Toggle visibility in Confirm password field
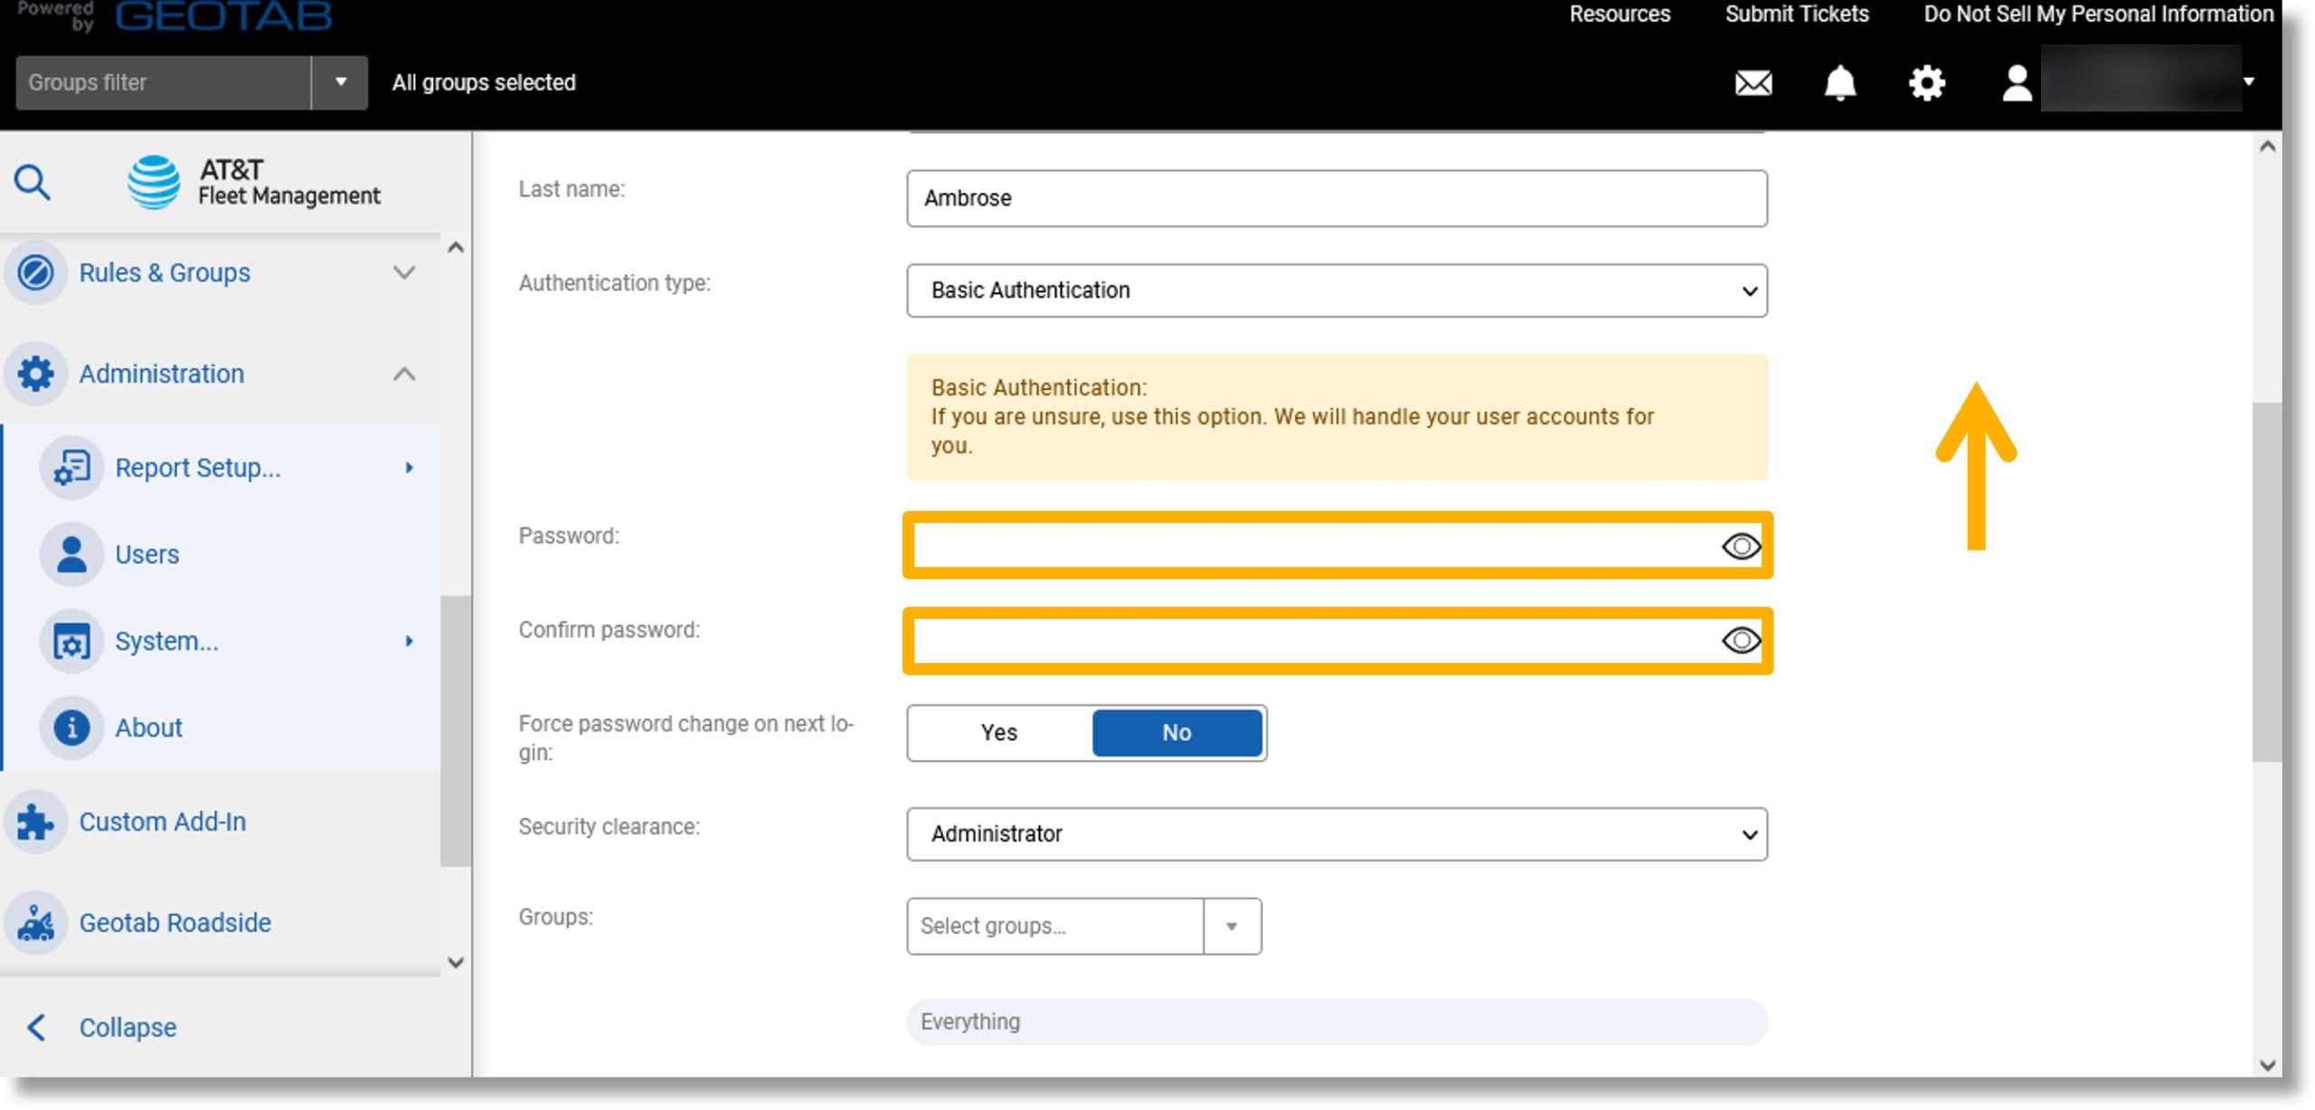2315x1110 pixels. 1738,640
